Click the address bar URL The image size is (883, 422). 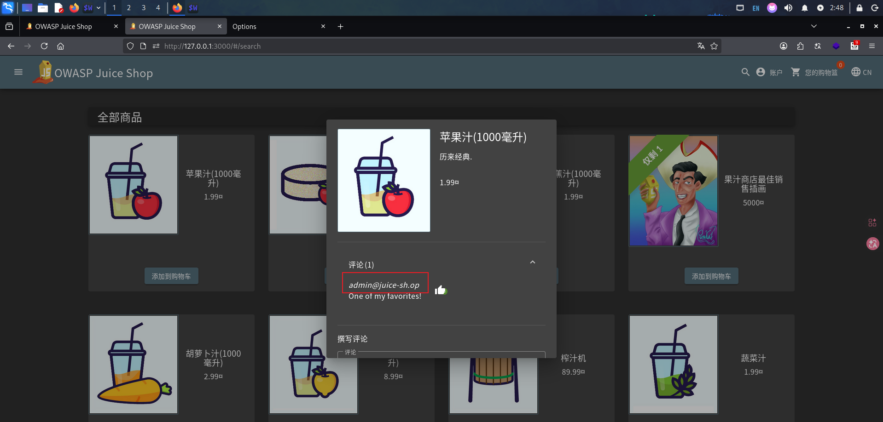(x=212, y=46)
